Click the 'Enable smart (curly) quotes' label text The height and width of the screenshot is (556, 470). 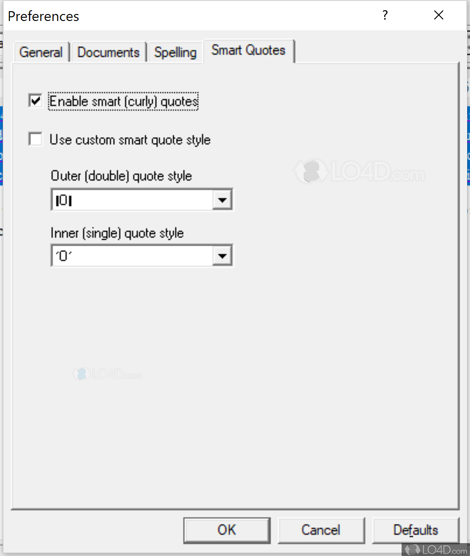pyautogui.click(x=124, y=102)
